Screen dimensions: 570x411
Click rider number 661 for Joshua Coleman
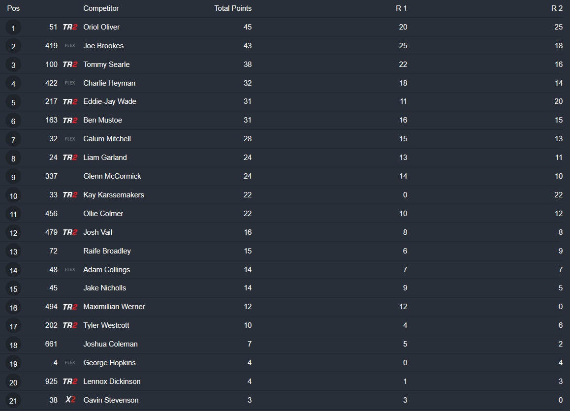(x=51, y=344)
